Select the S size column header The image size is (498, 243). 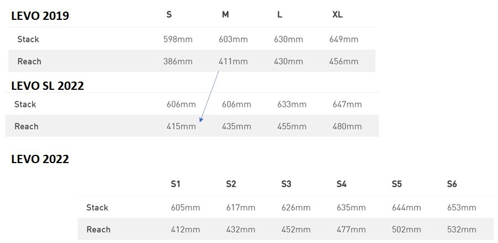169,15
